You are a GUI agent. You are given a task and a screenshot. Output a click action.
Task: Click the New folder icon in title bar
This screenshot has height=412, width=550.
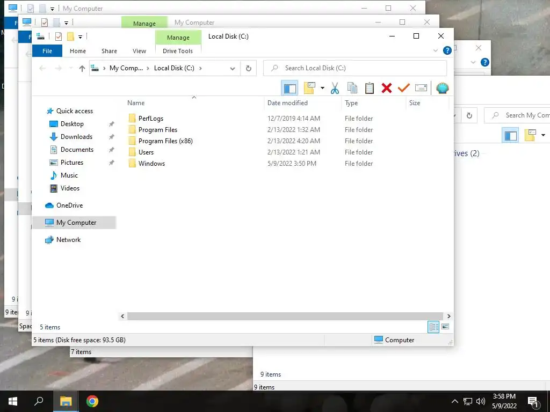point(70,36)
